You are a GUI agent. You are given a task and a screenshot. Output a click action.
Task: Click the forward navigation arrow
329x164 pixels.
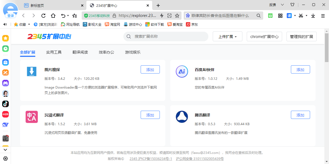tap(33, 16)
